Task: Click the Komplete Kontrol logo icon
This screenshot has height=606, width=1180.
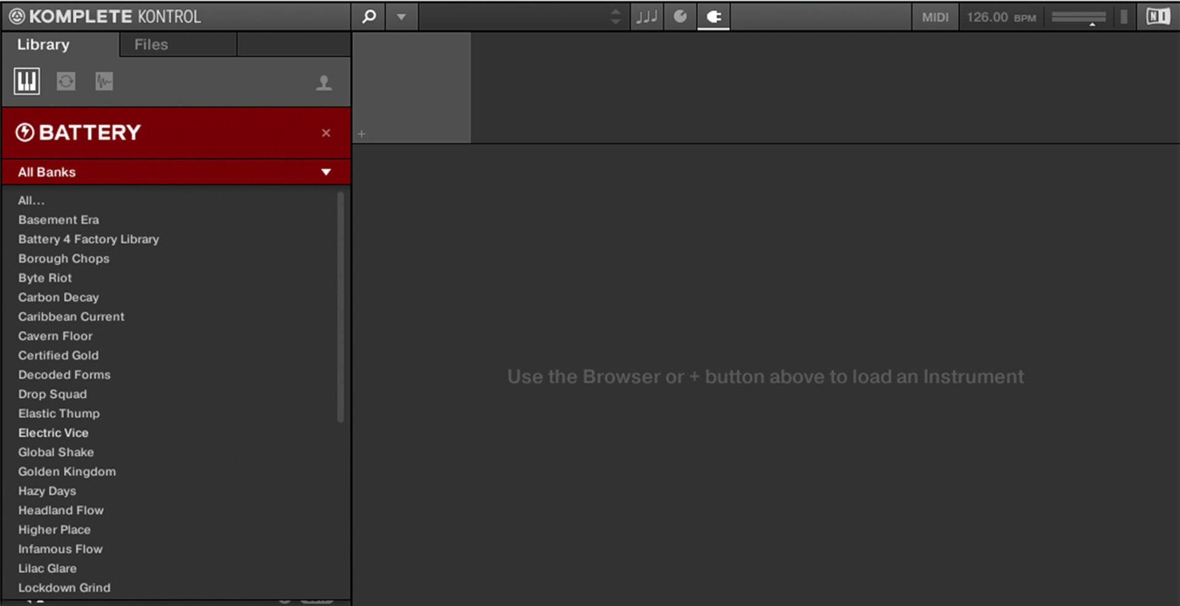Action: point(17,17)
